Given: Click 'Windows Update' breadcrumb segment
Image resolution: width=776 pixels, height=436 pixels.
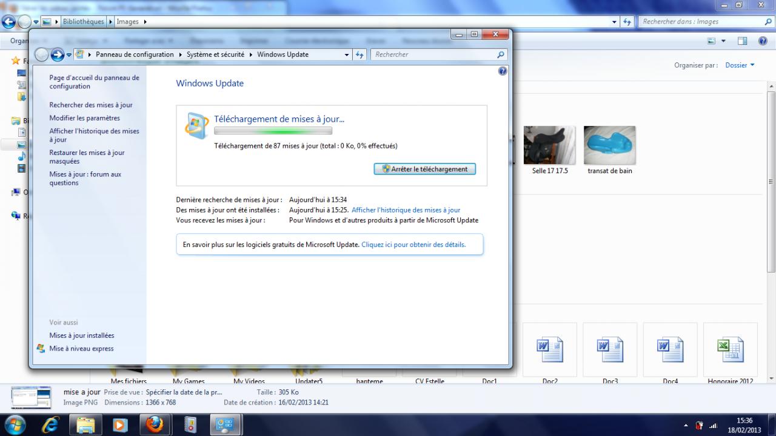Looking at the screenshot, I should coord(283,54).
